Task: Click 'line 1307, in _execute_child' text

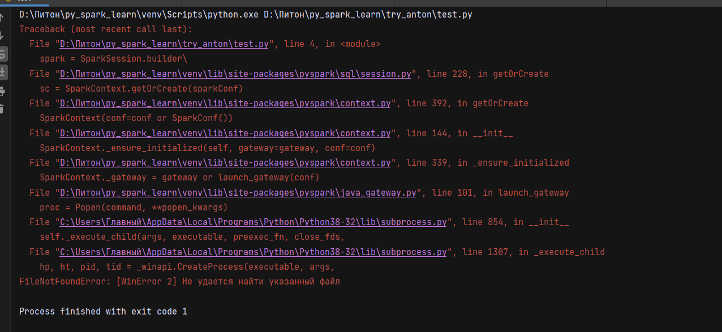Action: [534, 252]
